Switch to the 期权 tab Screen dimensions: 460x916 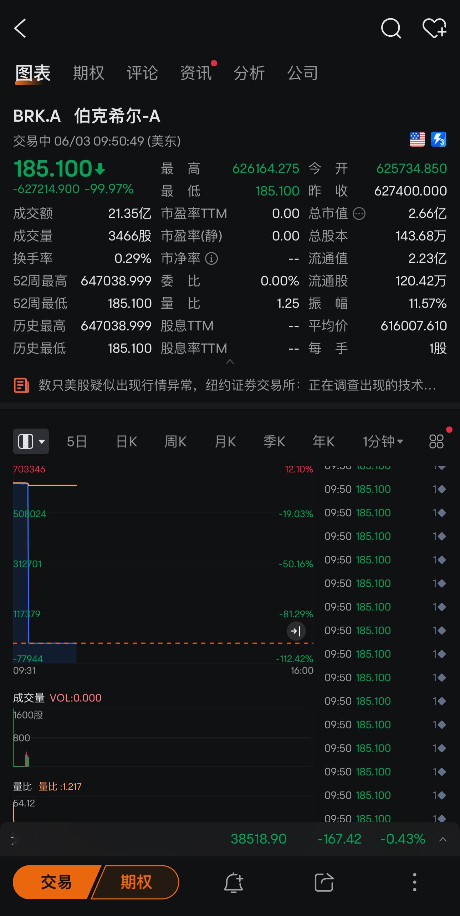click(88, 73)
